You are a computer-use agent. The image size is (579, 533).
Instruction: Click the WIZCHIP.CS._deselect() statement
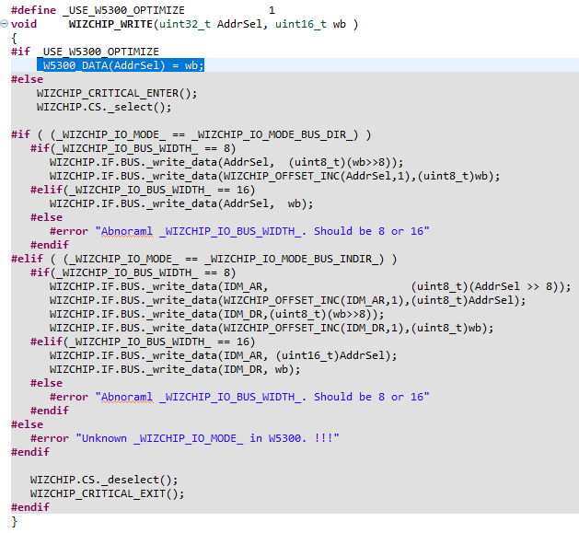(x=104, y=480)
